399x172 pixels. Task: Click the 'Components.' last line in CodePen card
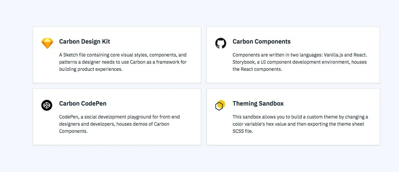[x=73, y=131]
